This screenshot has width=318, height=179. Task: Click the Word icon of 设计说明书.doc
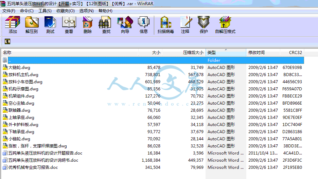point(5,160)
